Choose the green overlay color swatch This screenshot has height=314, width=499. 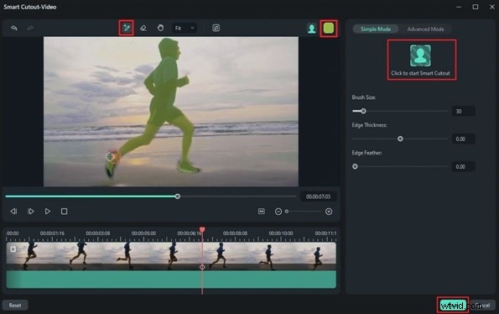pyautogui.click(x=329, y=29)
